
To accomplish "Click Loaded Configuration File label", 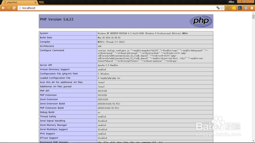I will (x=55, y=78).
